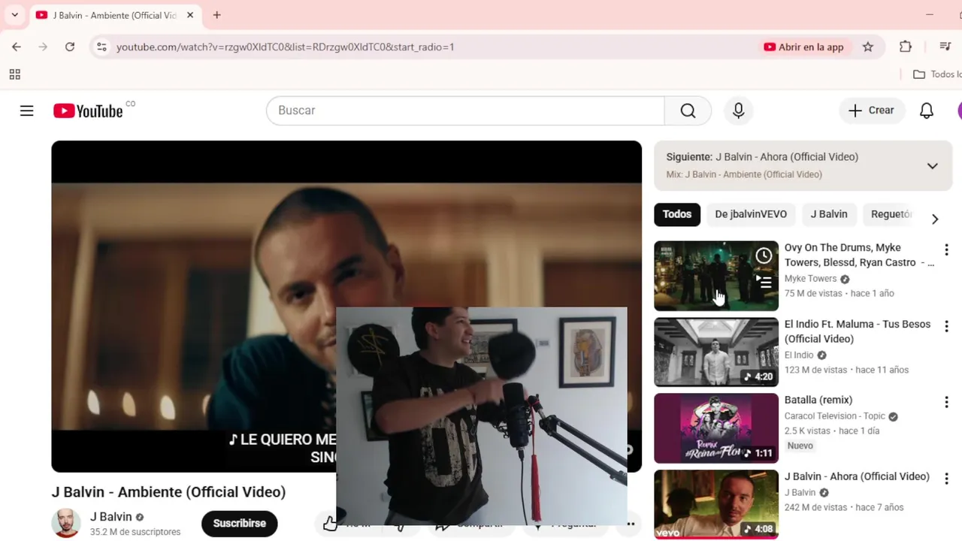Minimize the browser window
Viewport: 962px width, 541px height.
(930, 15)
